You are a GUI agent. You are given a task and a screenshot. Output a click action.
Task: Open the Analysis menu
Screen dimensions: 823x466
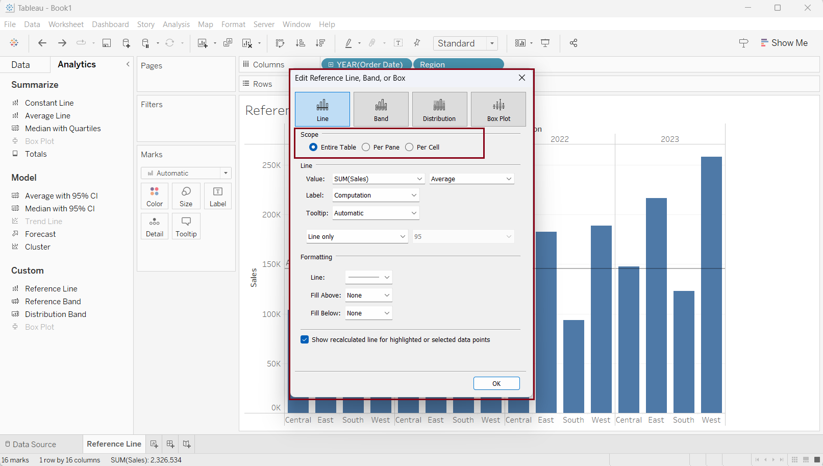176,24
